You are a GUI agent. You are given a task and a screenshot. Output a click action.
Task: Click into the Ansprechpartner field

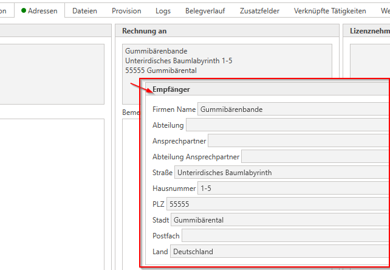point(298,141)
